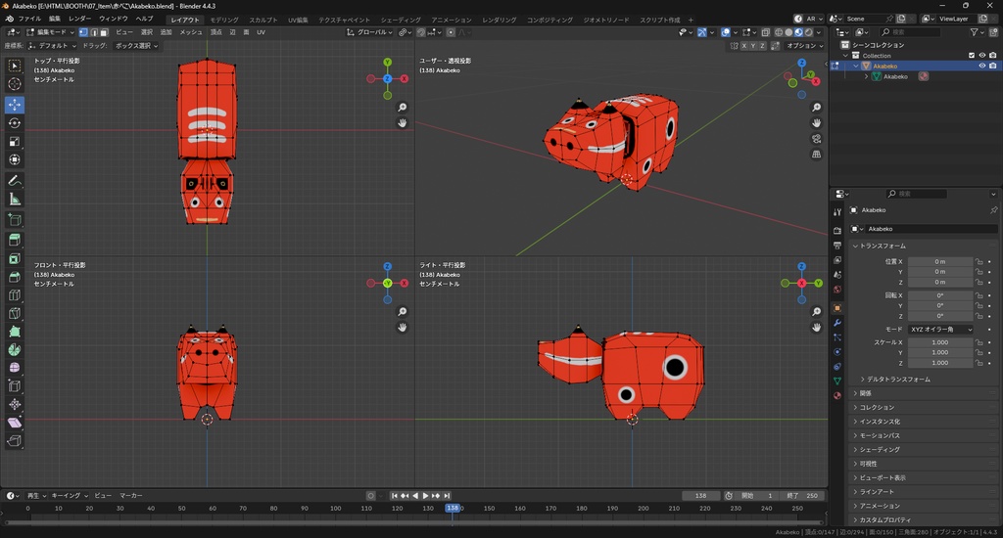Open the オプション button in viewport header

tap(803, 45)
